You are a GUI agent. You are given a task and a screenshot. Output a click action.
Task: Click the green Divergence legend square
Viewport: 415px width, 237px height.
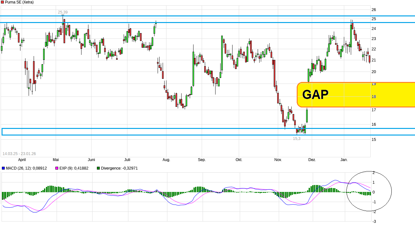(x=99, y=168)
